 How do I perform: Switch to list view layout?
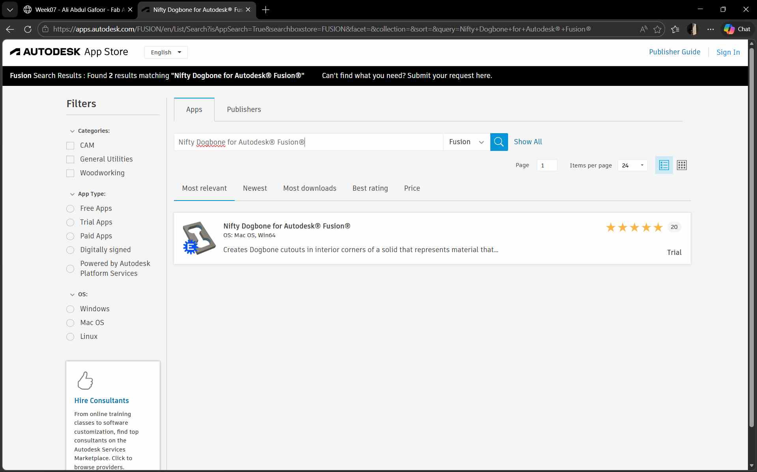[664, 165]
